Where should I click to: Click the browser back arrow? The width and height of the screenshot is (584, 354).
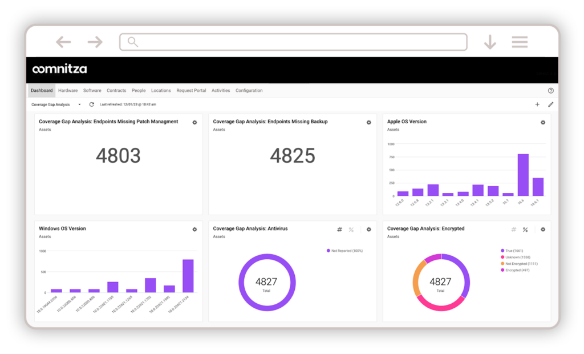click(63, 42)
